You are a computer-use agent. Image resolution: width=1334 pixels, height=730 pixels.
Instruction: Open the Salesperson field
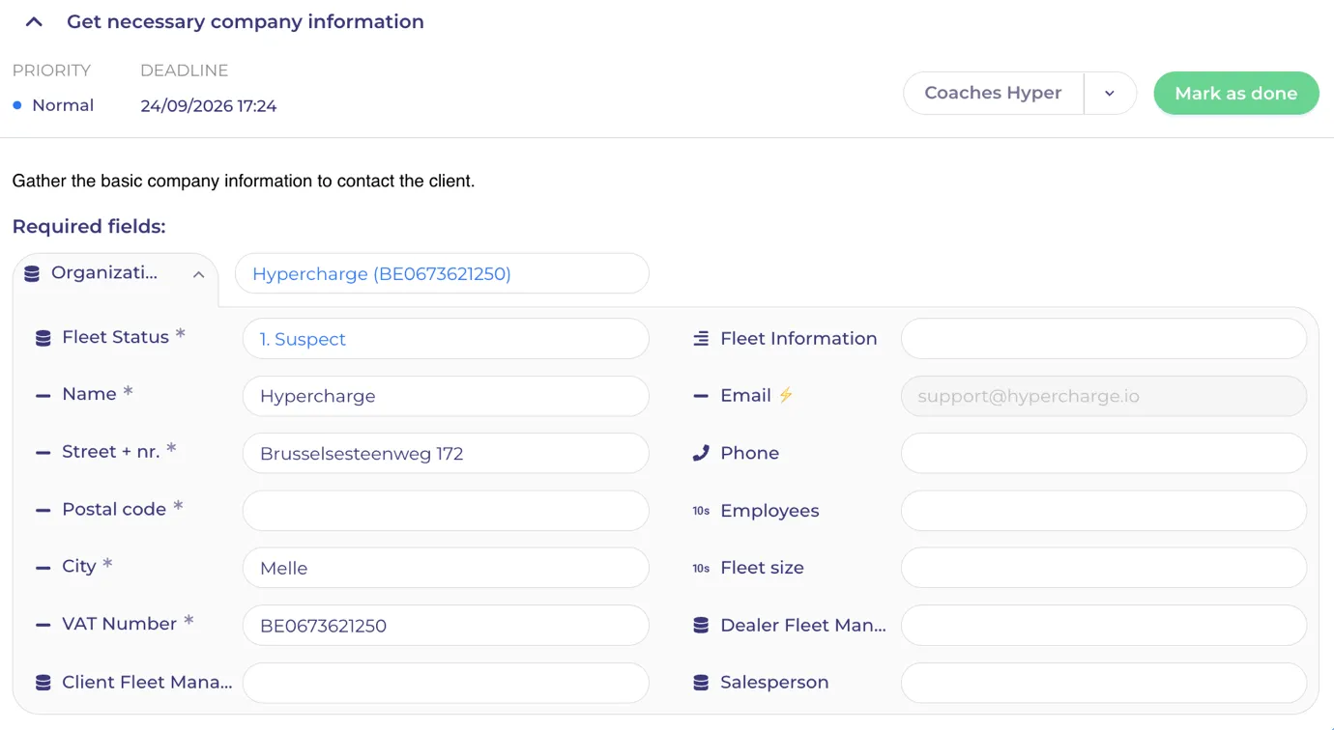pos(1104,683)
